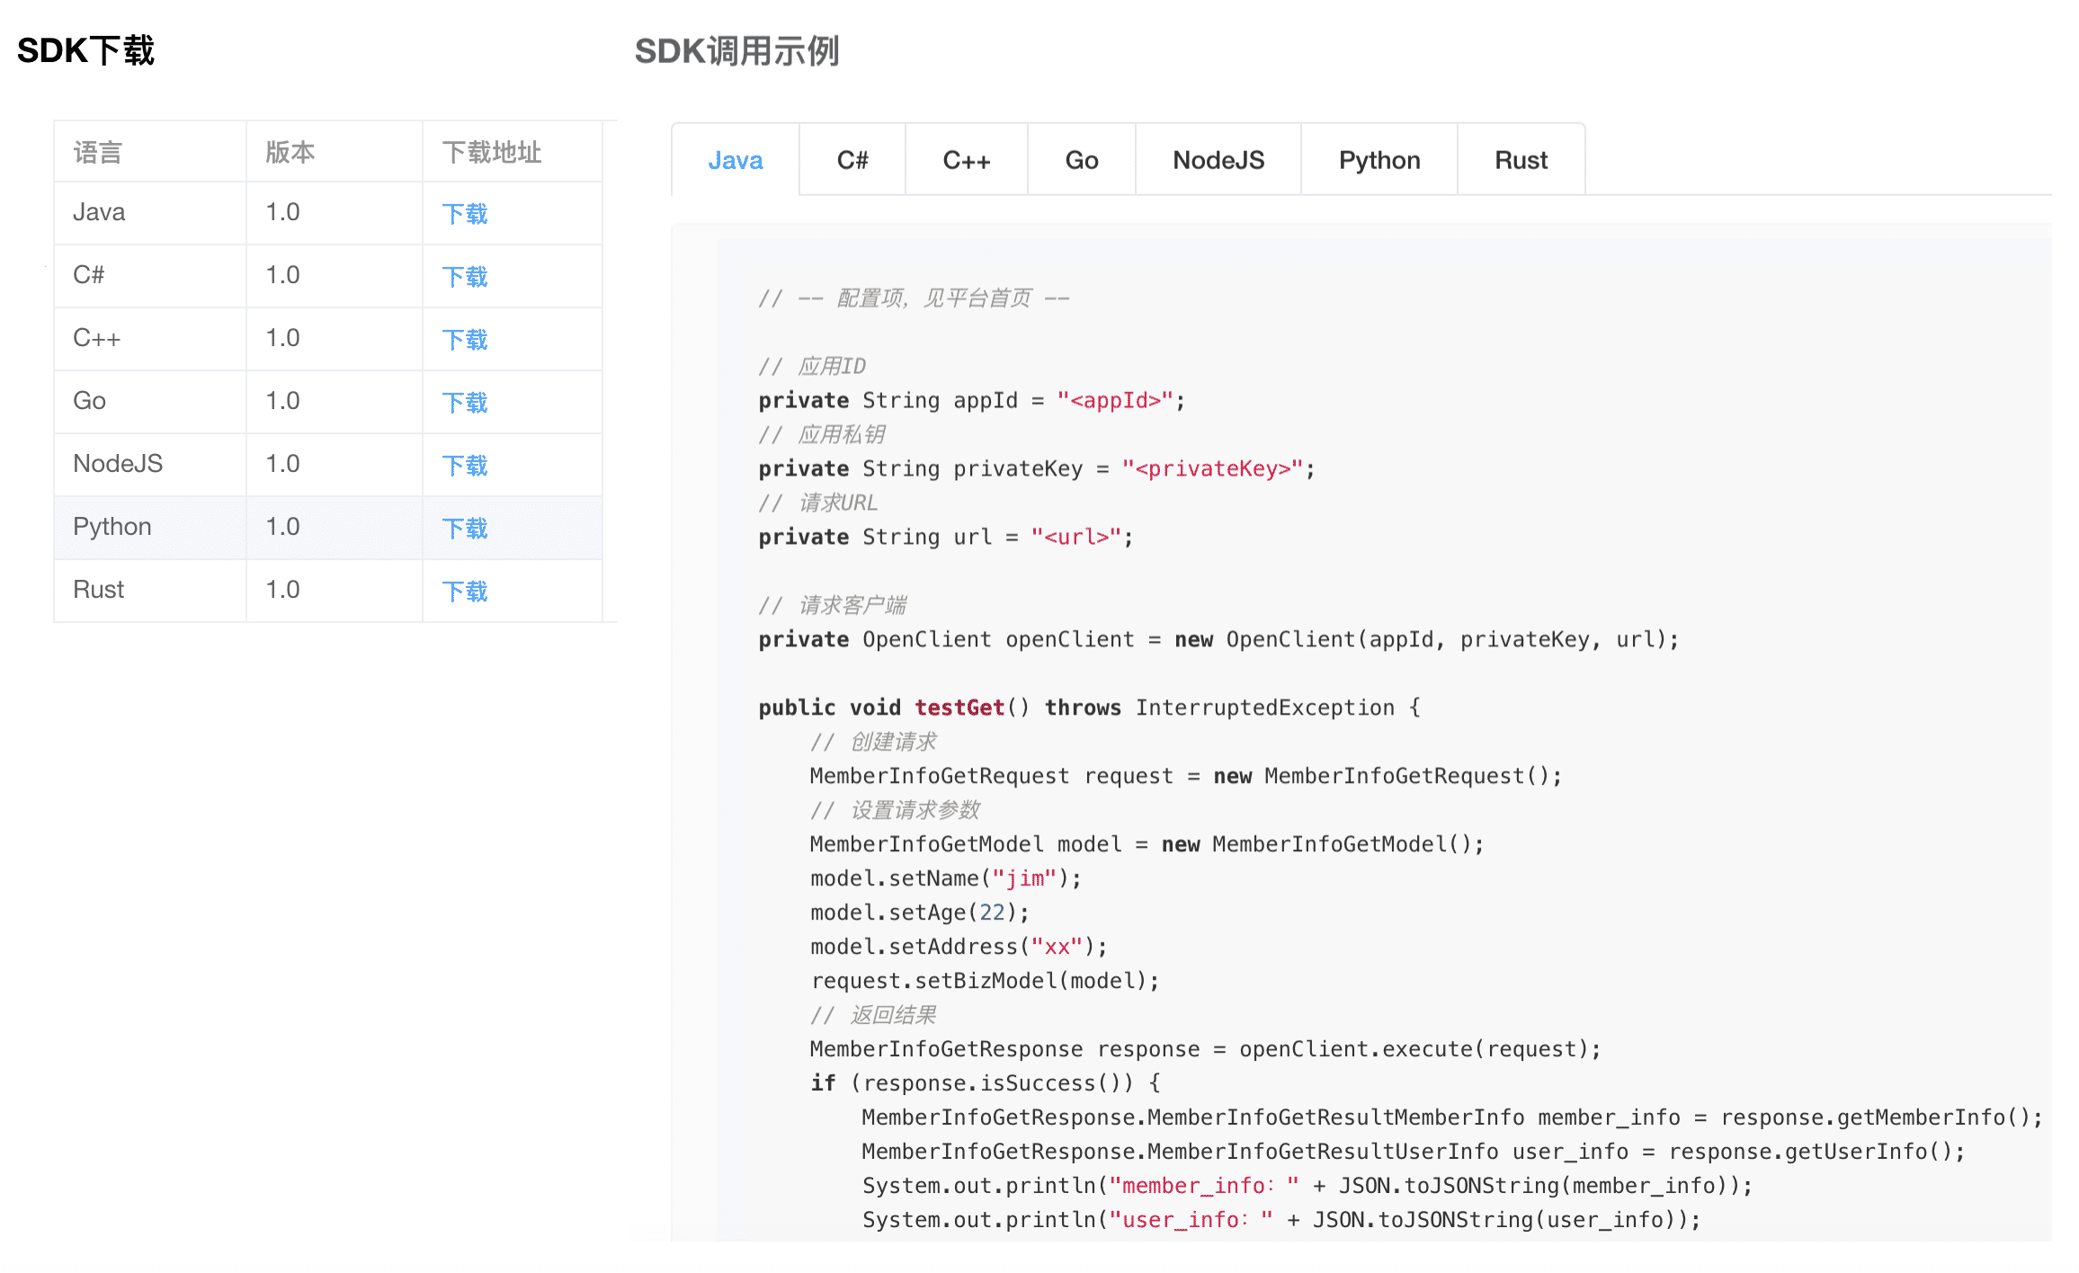Image resolution: width=2079 pixels, height=1273 pixels.
Task: View the Rust example tab
Action: coord(1521,160)
